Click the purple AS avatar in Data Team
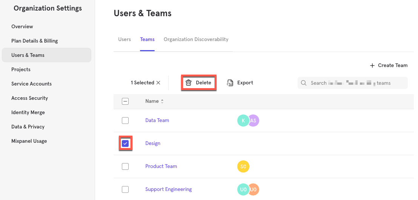The width and height of the screenshot is (418, 200). click(x=254, y=121)
